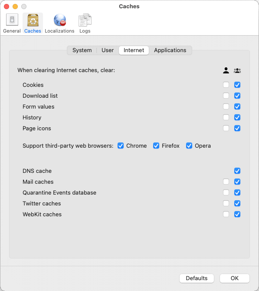Image resolution: width=259 pixels, height=291 pixels.
Task: Click the Defaults button
Action: pyautogui.click(x=197, y=278)
